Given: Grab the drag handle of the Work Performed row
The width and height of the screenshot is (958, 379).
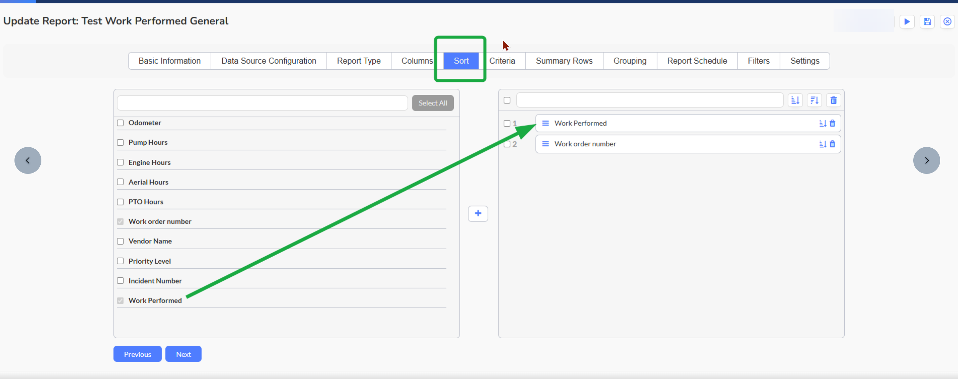Looking at the screenshot, I should (x=545, y=123).
